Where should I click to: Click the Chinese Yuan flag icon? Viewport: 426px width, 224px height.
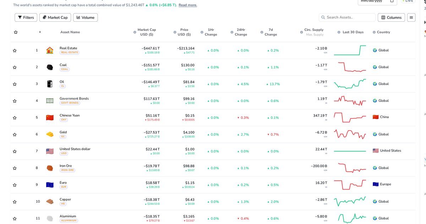50,118
